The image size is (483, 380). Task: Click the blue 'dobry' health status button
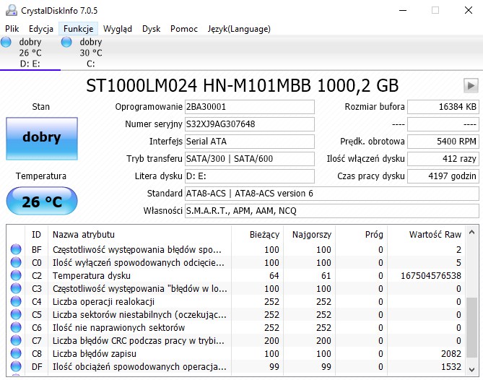coord(42,139)
